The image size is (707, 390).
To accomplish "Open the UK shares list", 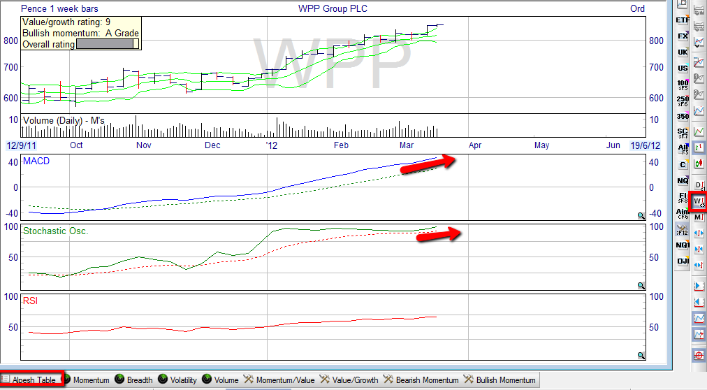I will point(683,52).
